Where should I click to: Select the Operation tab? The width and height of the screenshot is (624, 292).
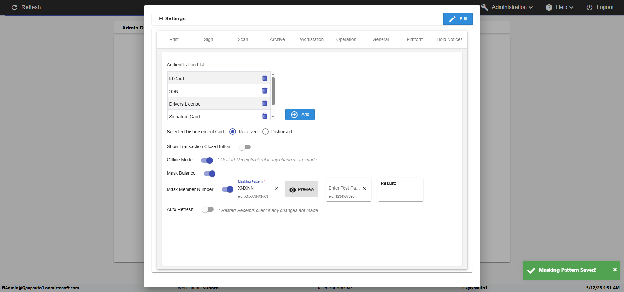click(x=346, y=39)
